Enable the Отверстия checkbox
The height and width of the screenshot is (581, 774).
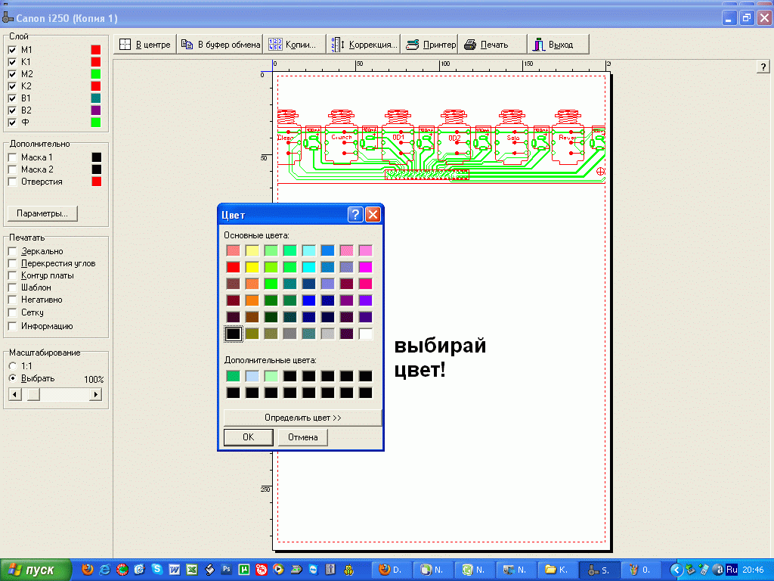(12, 182)
